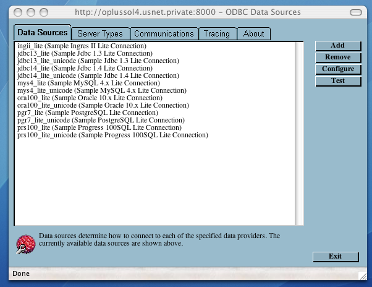Select the Data Sources tab

pos(43,33)
